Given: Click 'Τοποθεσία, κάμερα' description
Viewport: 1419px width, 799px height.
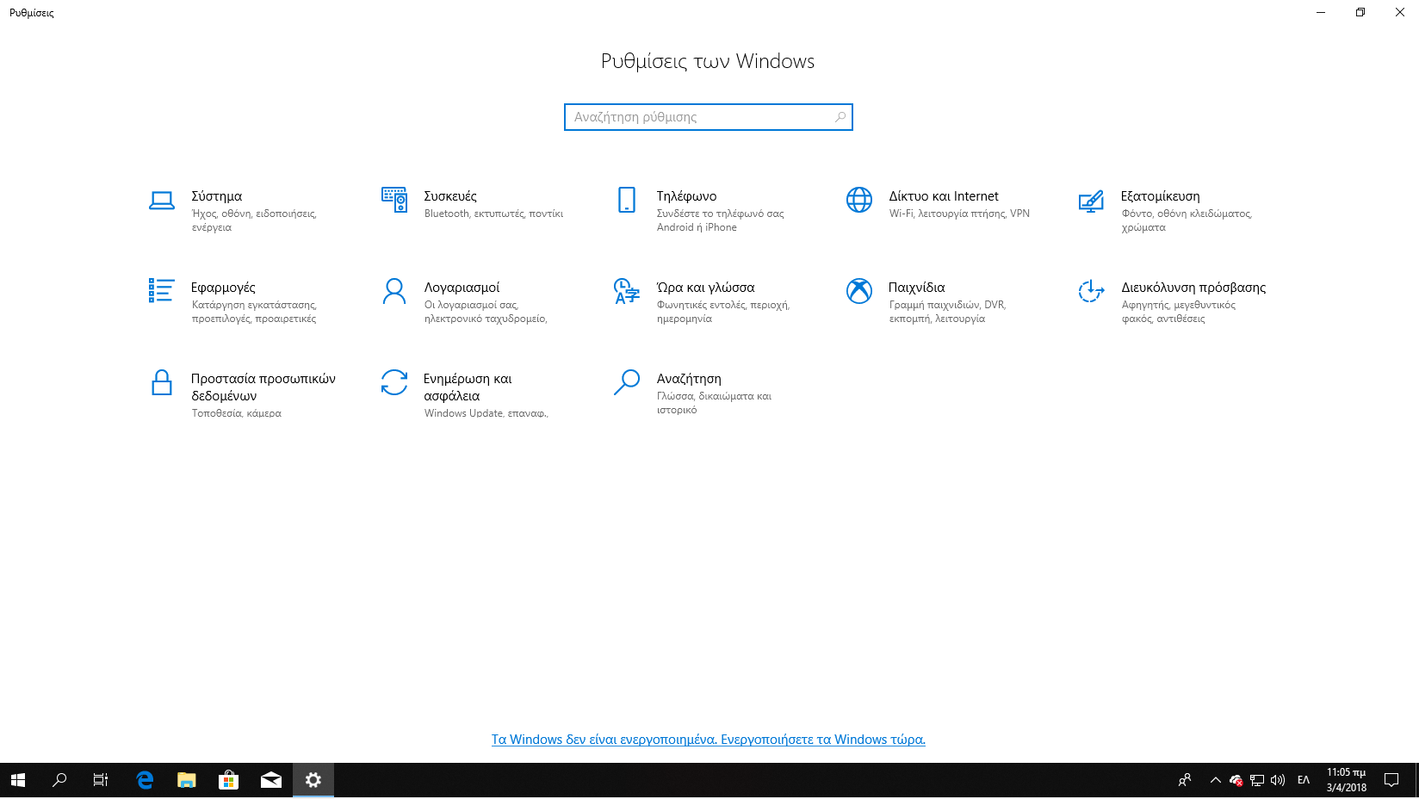Looking at the screenshot, I should (237, 413).
